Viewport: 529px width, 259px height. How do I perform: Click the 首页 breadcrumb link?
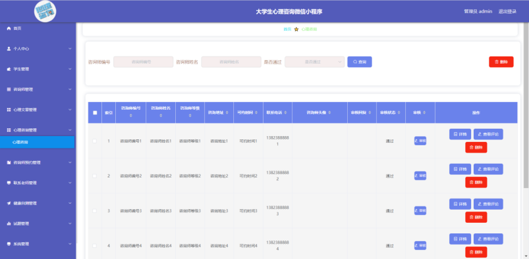coord(287,30)
